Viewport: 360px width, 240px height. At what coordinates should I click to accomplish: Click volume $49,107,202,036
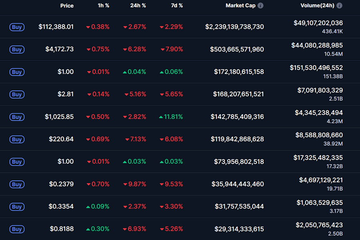[x=318, y=23]
